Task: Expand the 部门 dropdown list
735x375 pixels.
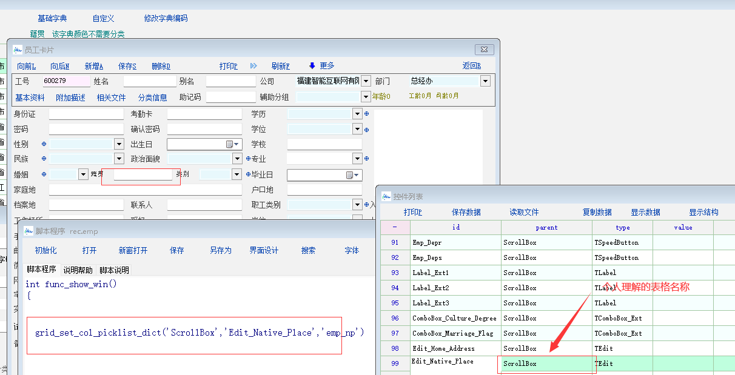Action: coord(485,81)
